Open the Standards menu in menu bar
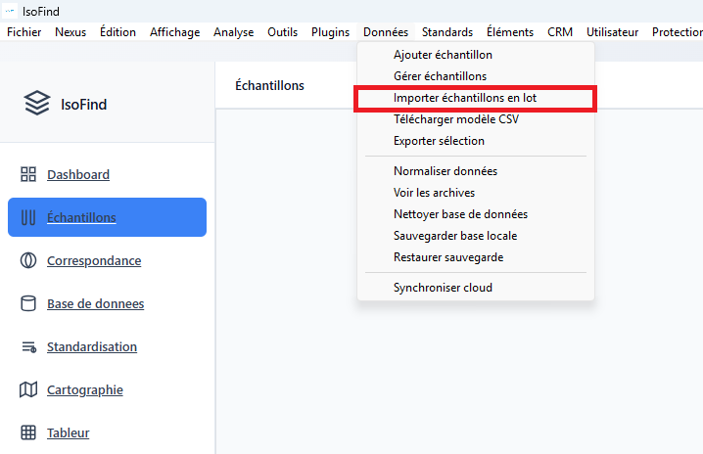This screenshot has height=454, width=703. coord(446,32)
